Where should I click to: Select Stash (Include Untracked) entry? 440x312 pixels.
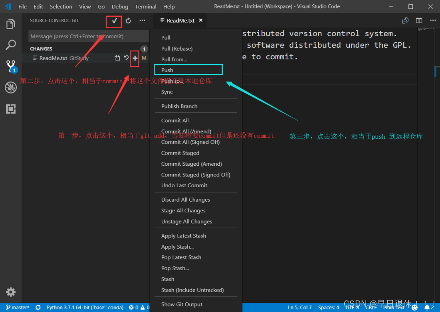pos(196,290)
